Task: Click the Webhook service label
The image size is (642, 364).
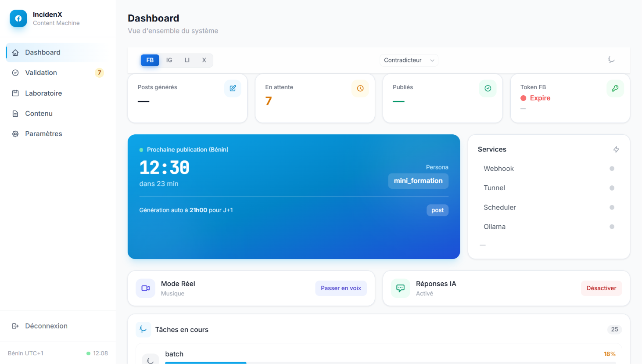Action: (x=499, y=169)
